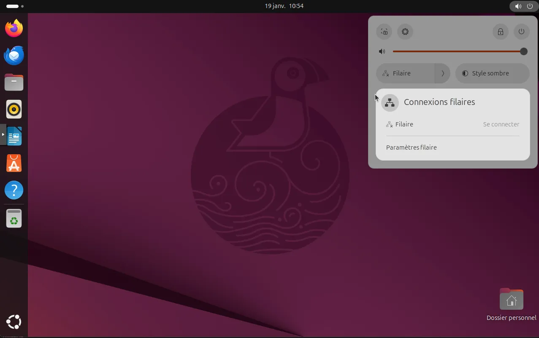The height and width of the screenshot is (338, 539).
Task: Open the power off menu button
Action: coord(522,32)
